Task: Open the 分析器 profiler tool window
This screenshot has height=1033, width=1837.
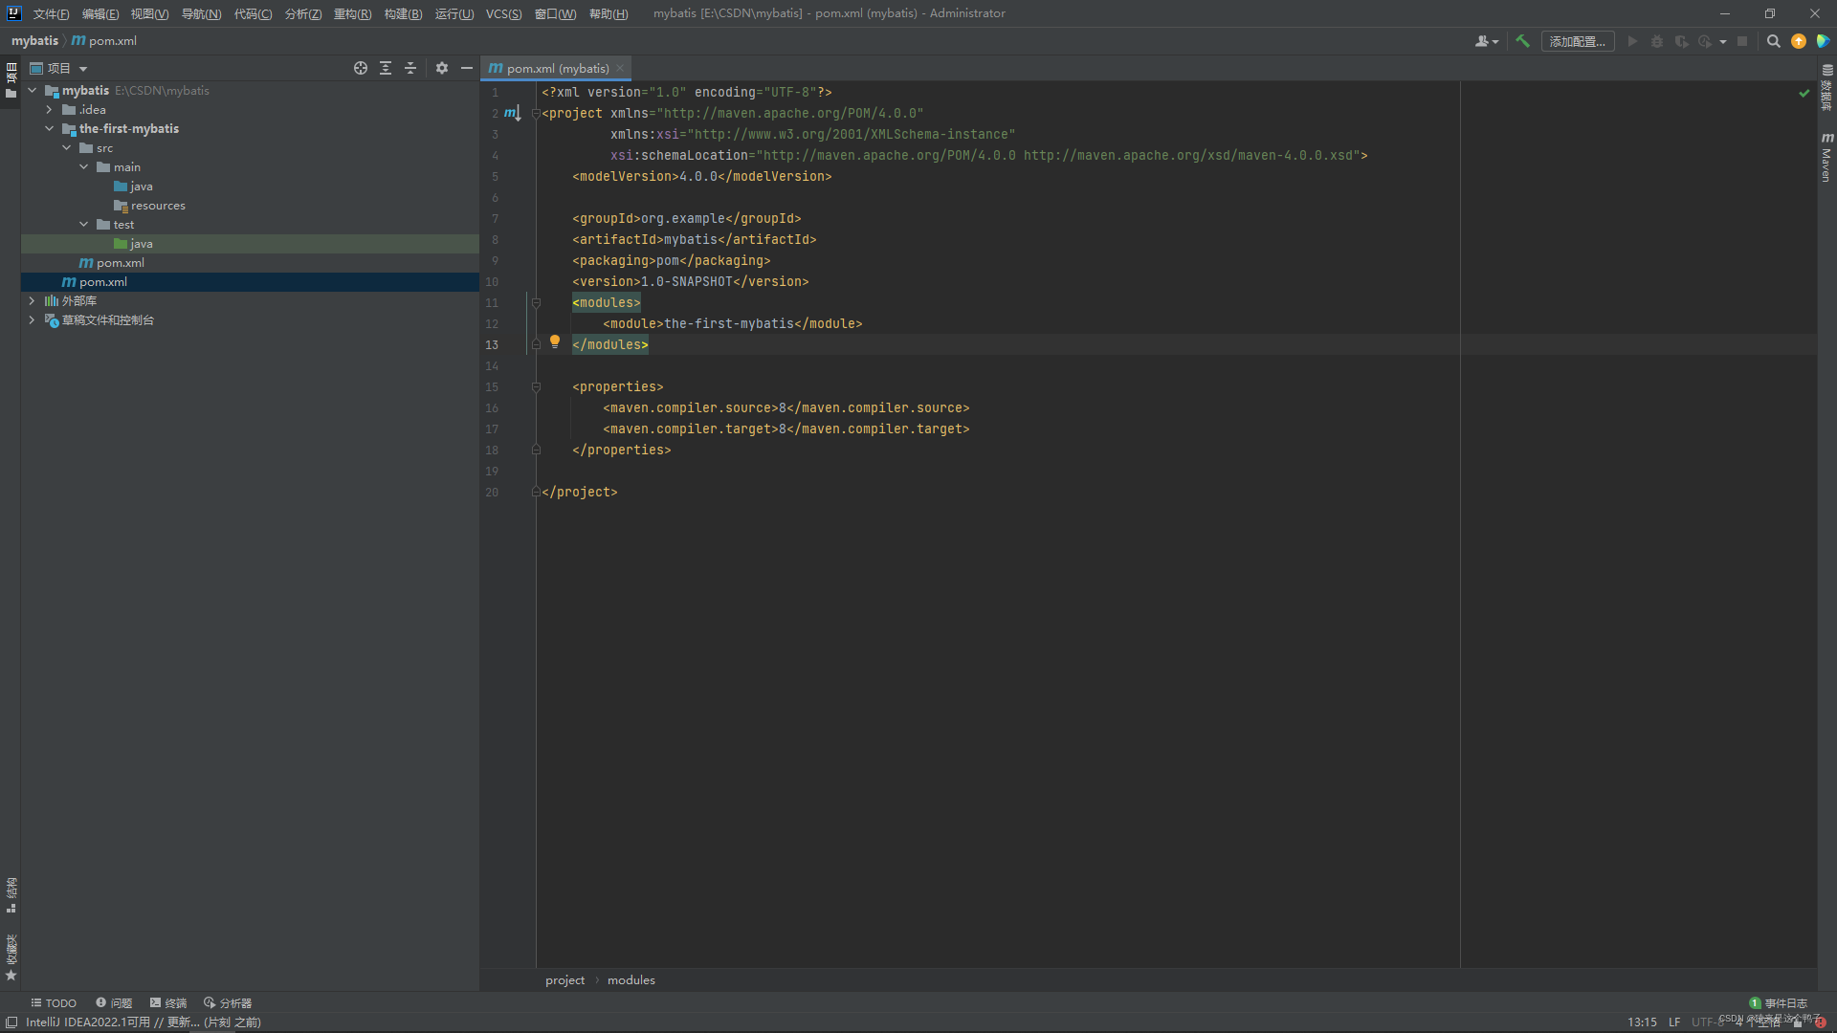Action: pyautogui.click(x=228, y=1003)
